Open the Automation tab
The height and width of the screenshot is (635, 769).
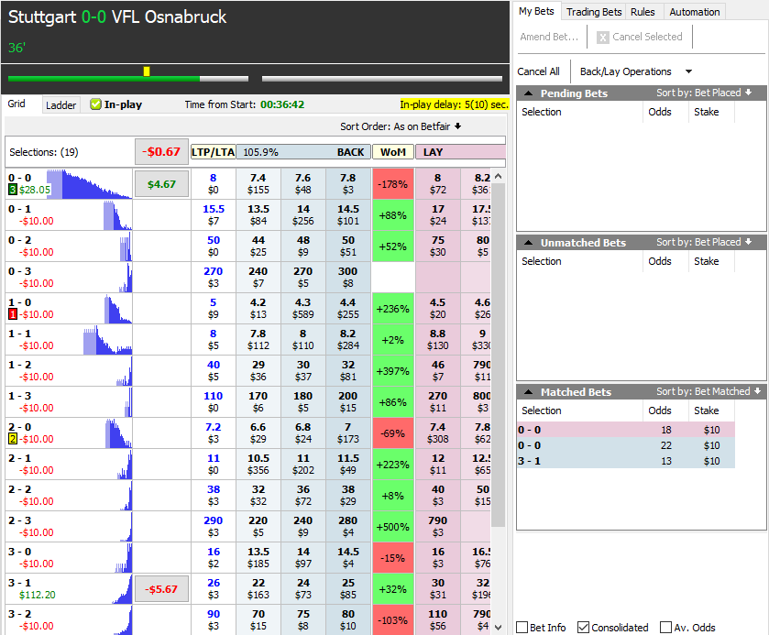click(695, 12)
